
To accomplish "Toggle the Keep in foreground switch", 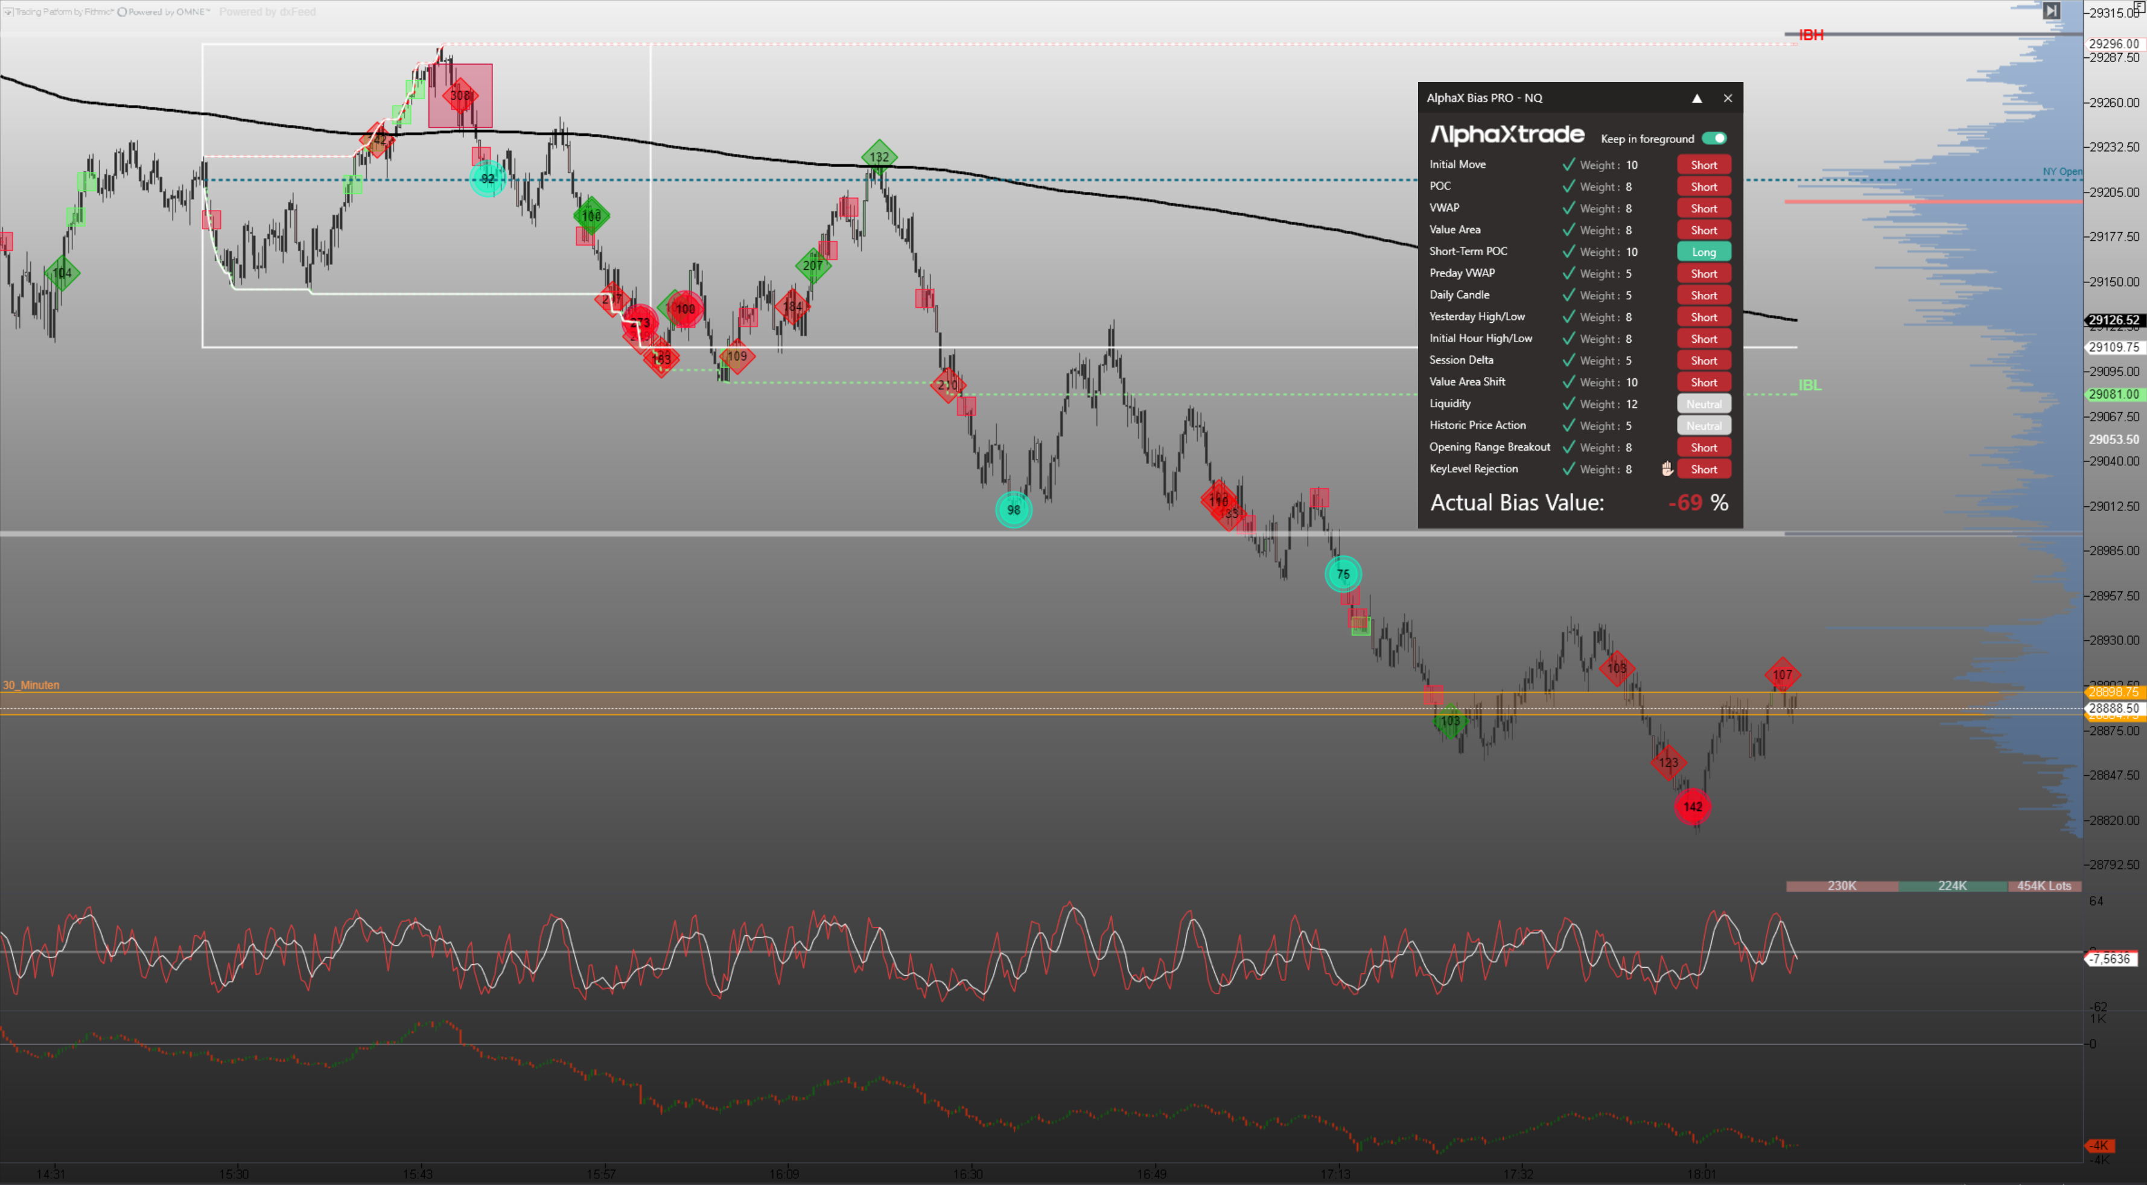I will 1714,138.
